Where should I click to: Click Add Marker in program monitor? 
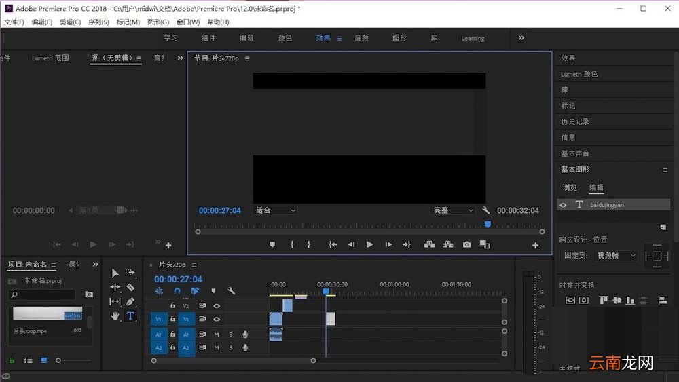pos(272,244)
